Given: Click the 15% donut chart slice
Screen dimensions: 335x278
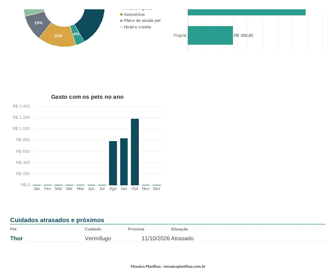Looking at the screenshot, I should 58,36.
